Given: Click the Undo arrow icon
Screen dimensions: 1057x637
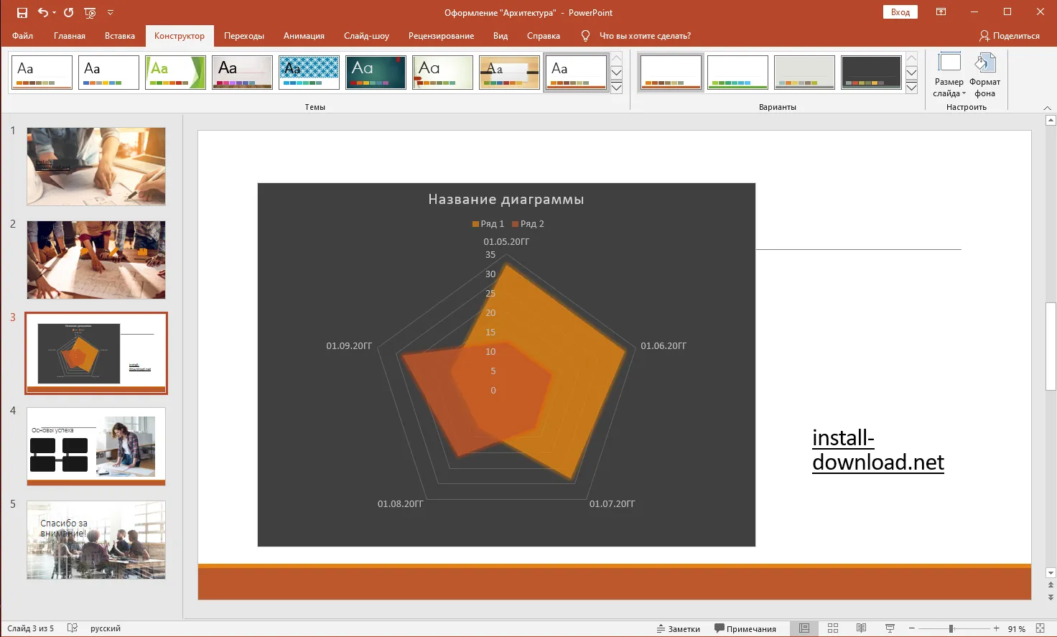Looking at the screenshot, I should 43,13.
